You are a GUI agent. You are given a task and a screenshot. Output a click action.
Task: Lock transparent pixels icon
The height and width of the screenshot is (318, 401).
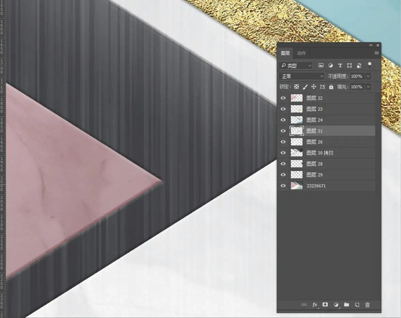point(296,86)
